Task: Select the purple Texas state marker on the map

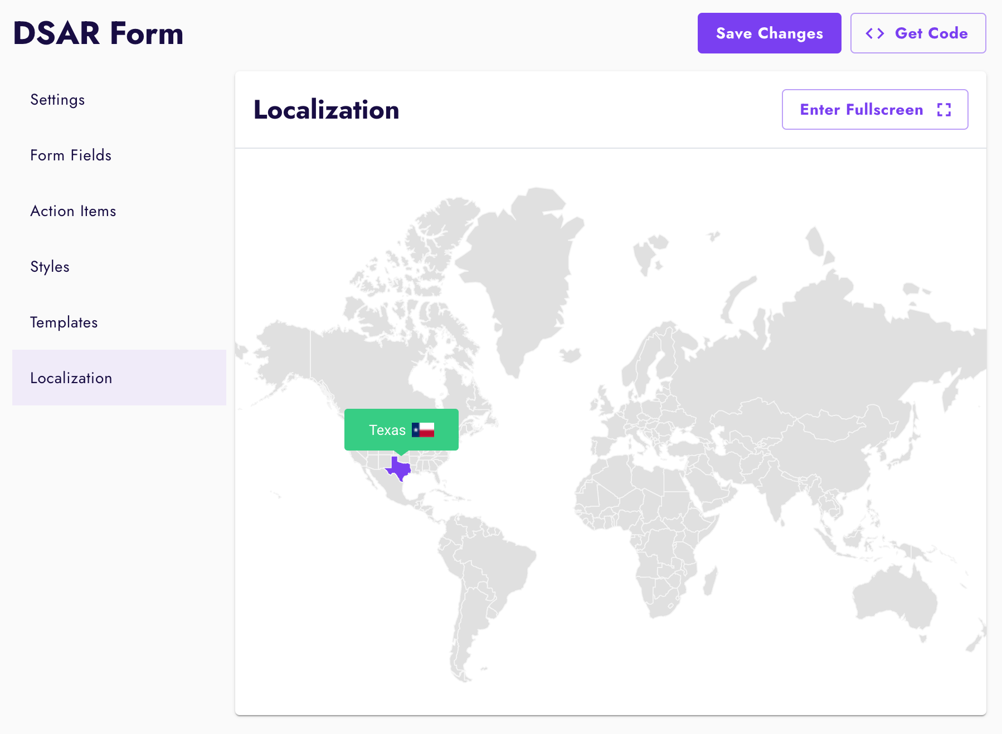Action: coord(400,468)
